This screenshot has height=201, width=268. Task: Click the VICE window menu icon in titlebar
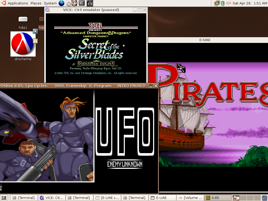pyautogui.click(x=48, y=10)
